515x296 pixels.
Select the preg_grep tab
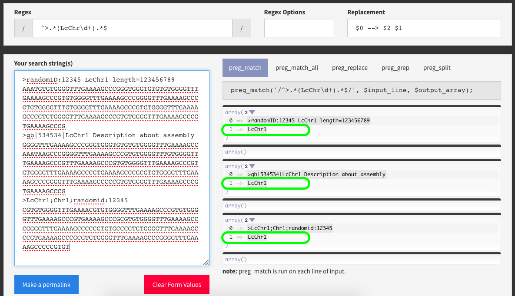395,68
